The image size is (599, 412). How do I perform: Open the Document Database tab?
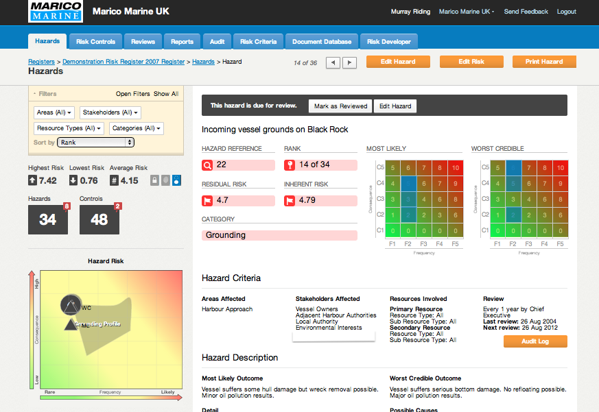321,42
